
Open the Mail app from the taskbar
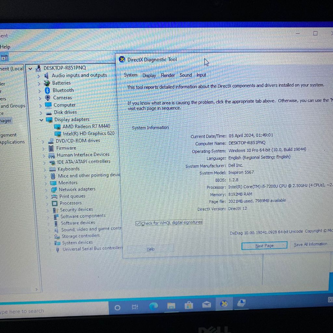coord(206,305)
